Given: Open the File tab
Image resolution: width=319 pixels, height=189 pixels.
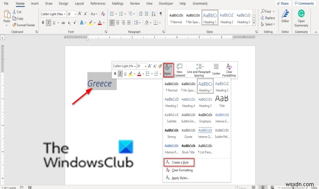Looking at the screenshot, I should (6, 4).
